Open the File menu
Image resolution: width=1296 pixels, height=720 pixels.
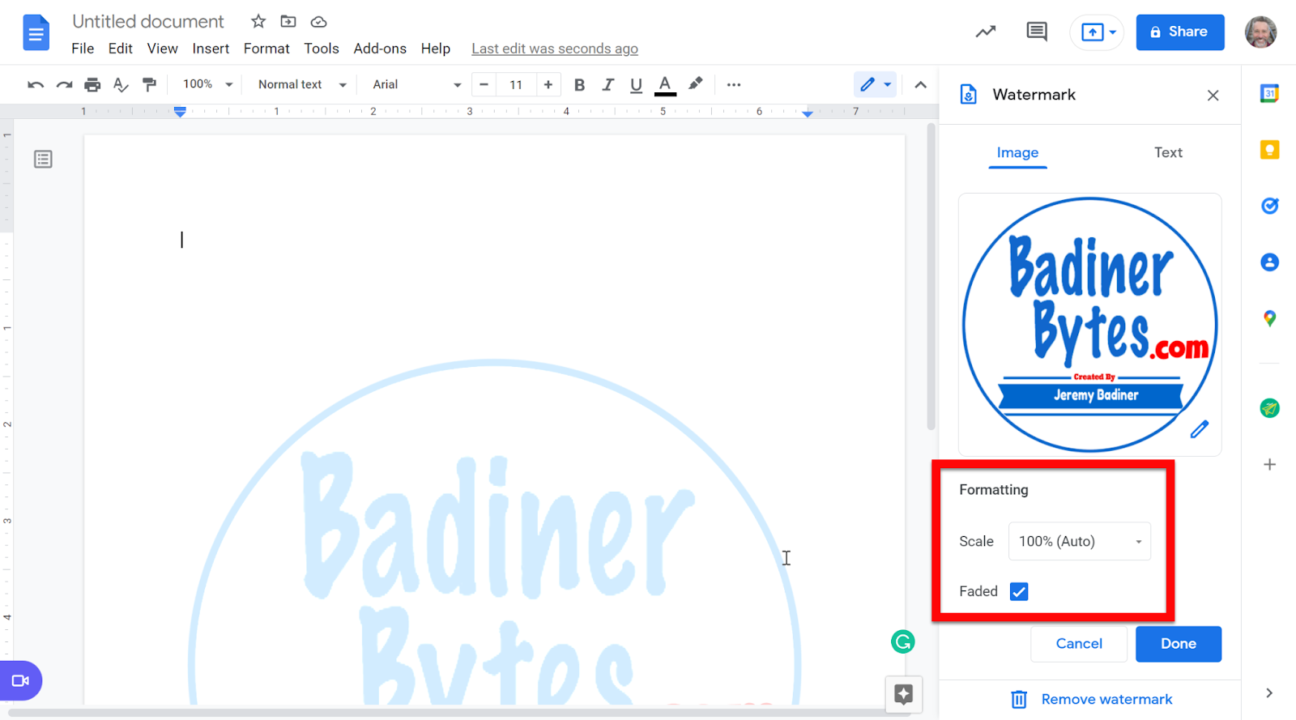tap(83, 49)
